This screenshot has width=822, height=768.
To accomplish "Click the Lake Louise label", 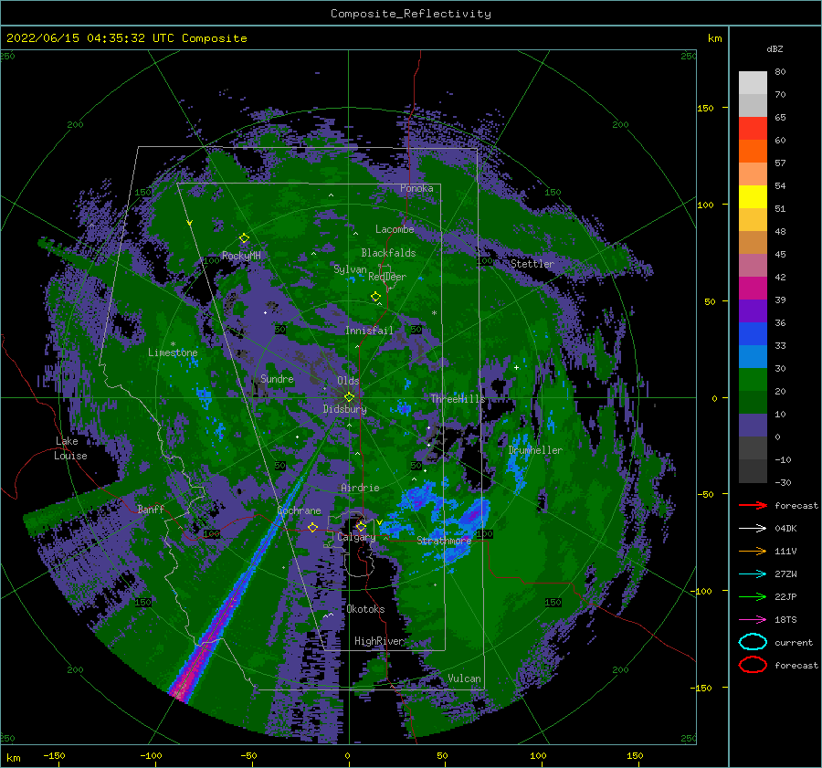I will (x=70, y=448).
